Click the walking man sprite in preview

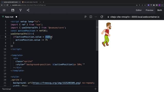106,34
